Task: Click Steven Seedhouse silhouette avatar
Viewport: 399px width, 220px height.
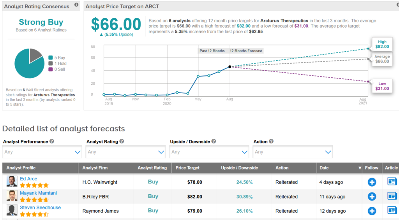Action: click(12, 210)
